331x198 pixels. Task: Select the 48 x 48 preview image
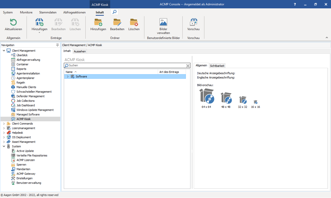coord(226,98)
